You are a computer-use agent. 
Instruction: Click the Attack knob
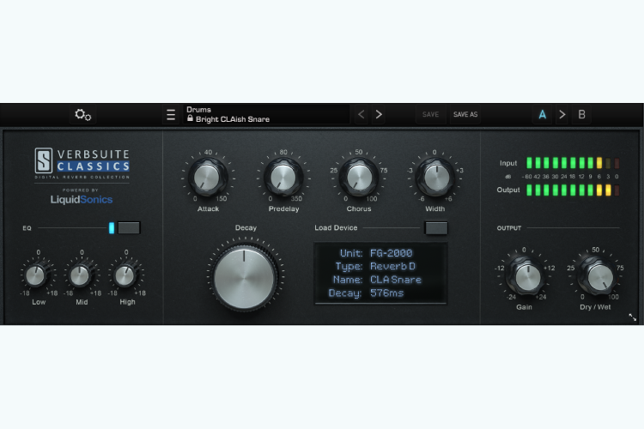point(208,178)
